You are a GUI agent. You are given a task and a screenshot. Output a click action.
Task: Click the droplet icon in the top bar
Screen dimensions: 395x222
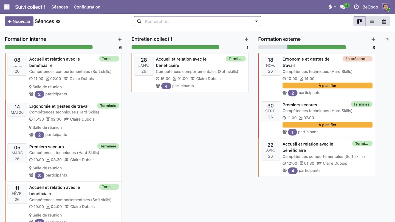[x=330, y=7]
